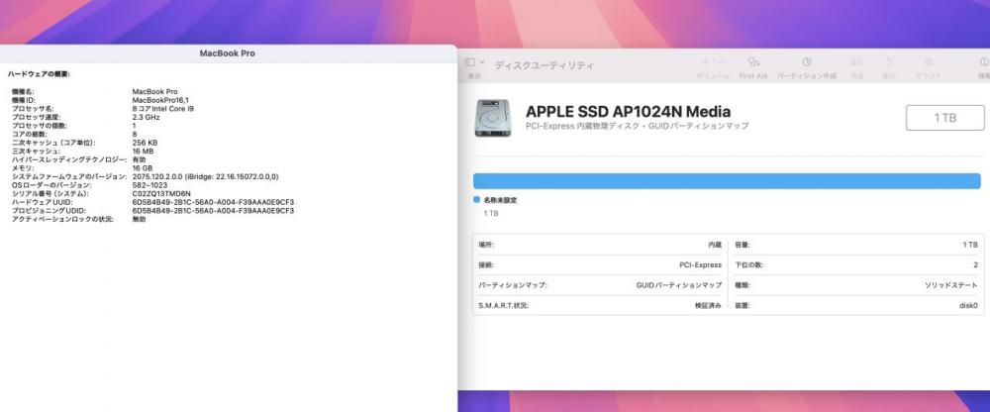Viewport: 990px width, 412px height.
Task: Click the 1 TB capacity box
Action: tap(945, 118)
